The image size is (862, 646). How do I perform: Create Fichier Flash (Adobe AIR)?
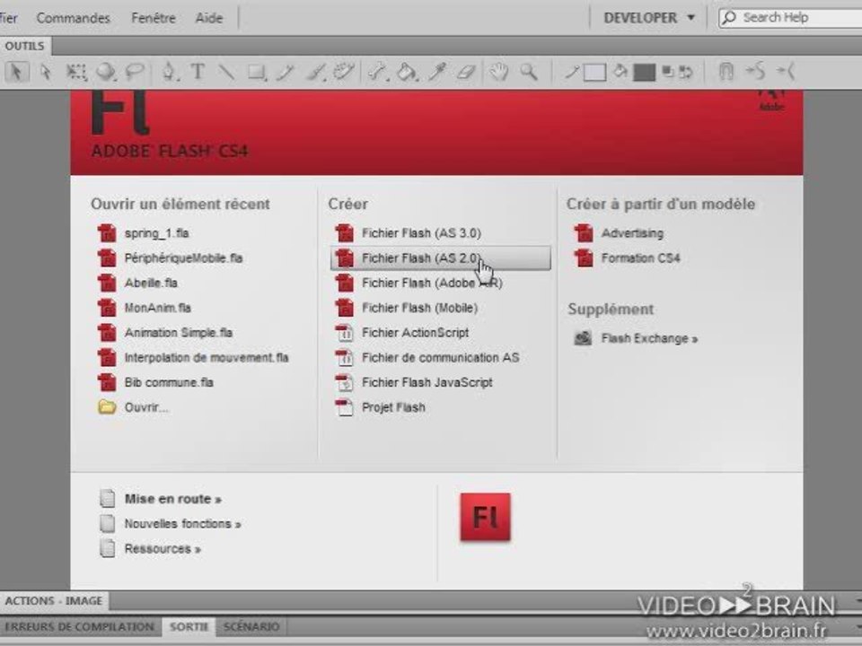pyautogui.click(x=419, y=283)
